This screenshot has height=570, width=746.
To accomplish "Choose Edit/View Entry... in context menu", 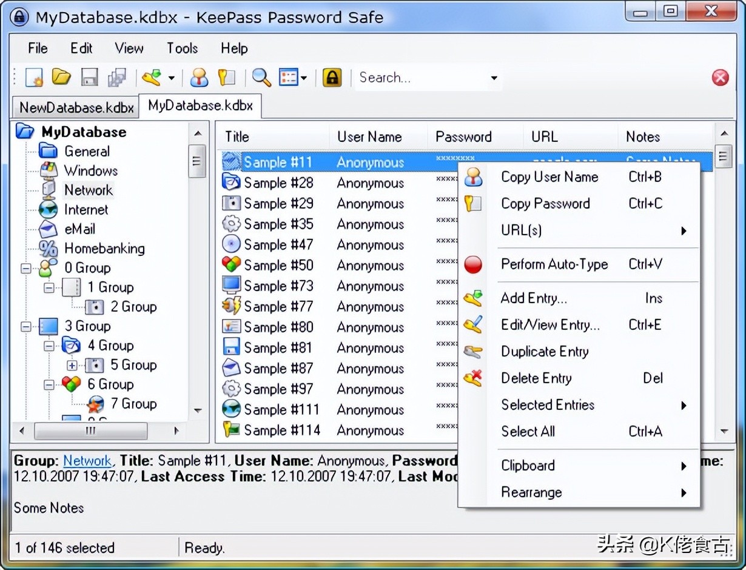I will [579, 325].
